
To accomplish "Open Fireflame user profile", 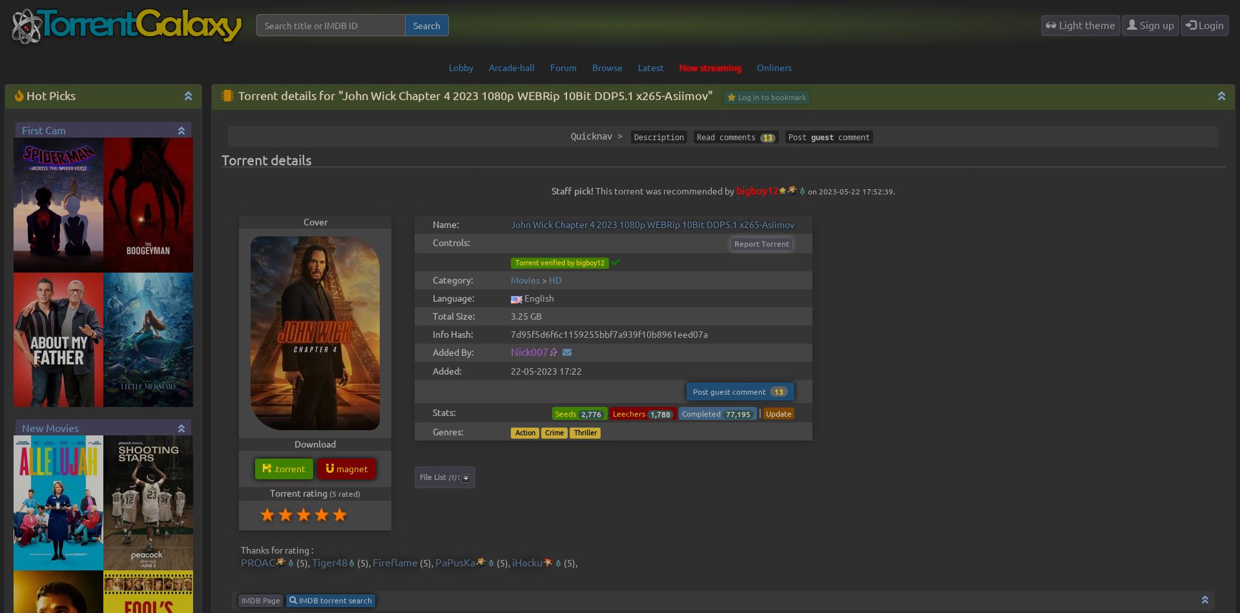I will (x=395, y=563).
